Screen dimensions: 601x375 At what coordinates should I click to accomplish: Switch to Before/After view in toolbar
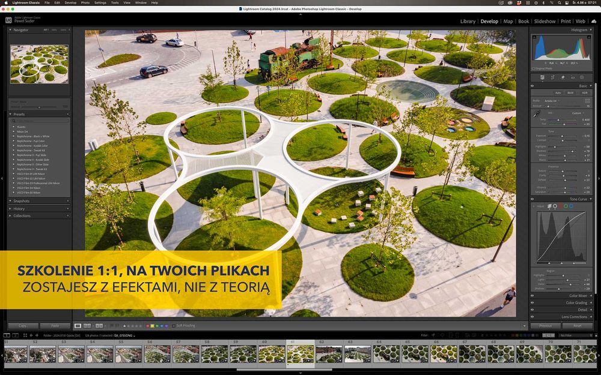[x=99, y=326]
